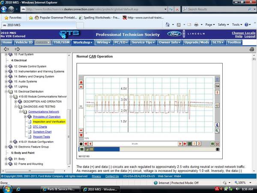Click the scope magnifier zoom icon
Image resolution: width=257 pixels, height=193 pixels.
[217, 131]
